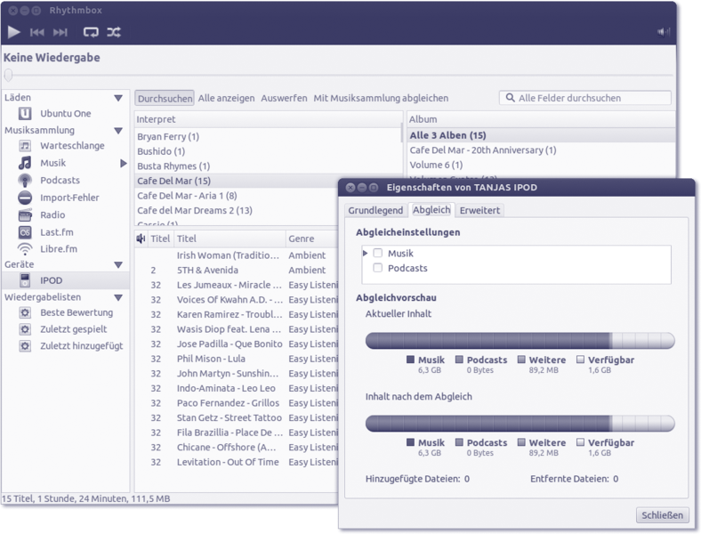Image resolution: width=701 pixels, height=534 pixels.
Task: Expand the Musik tree entry in sync settings
Action: (x=365, y=254)
